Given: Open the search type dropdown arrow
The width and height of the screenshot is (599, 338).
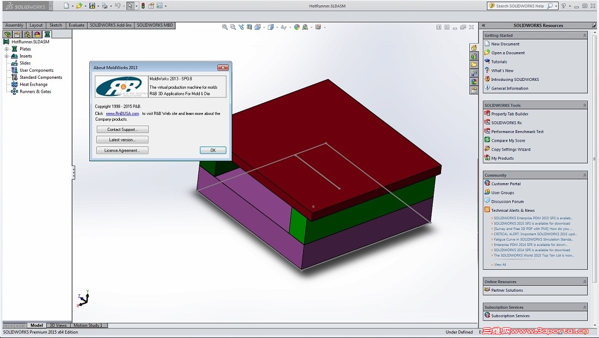Looking at the screenshot, I should [x=556, y=6].
